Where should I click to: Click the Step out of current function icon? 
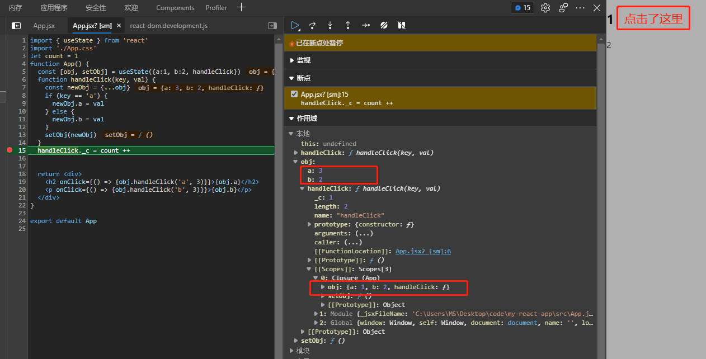point(347,25)
